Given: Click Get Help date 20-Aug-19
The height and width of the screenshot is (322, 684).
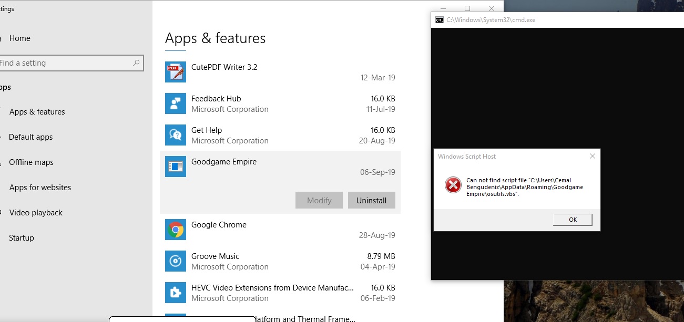Looking at the screenshot, I should [377, 141].
